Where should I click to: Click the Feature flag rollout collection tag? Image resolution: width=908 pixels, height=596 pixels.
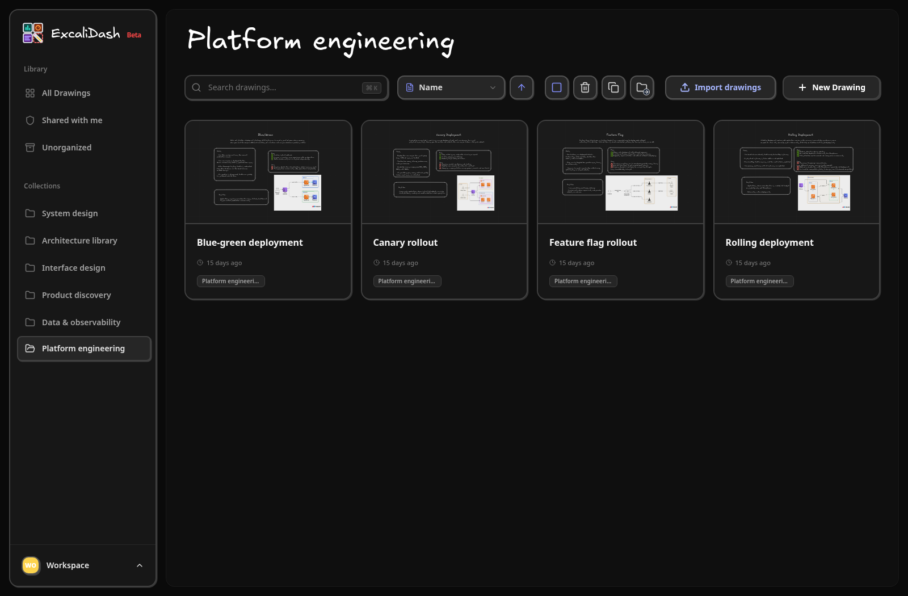click(x=583, y=281)
